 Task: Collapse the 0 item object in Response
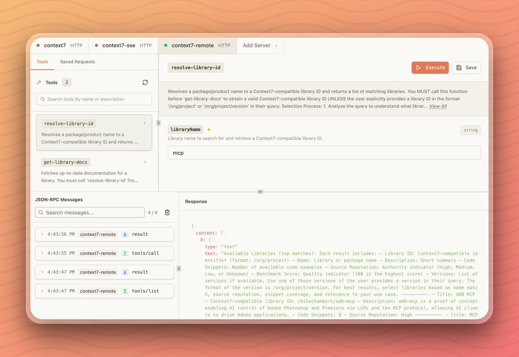pyautogui.click(x=213, y=240)
